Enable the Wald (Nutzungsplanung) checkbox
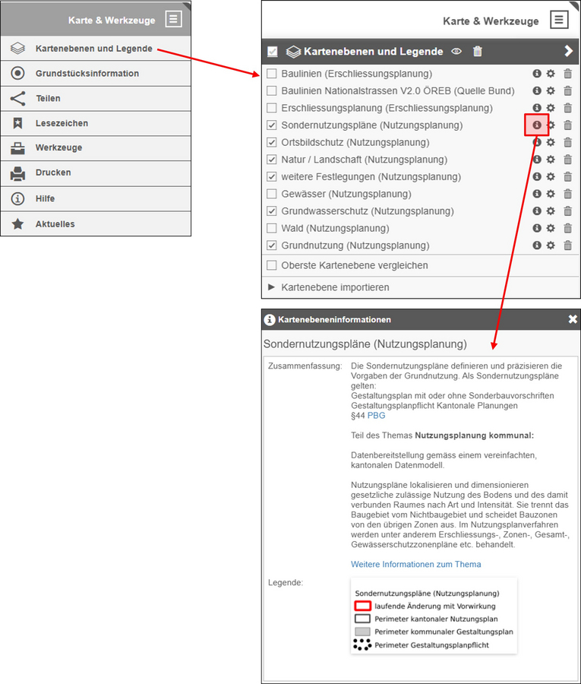Image resolution: width=581 pixels, height=684 pixels. (272, 228)
